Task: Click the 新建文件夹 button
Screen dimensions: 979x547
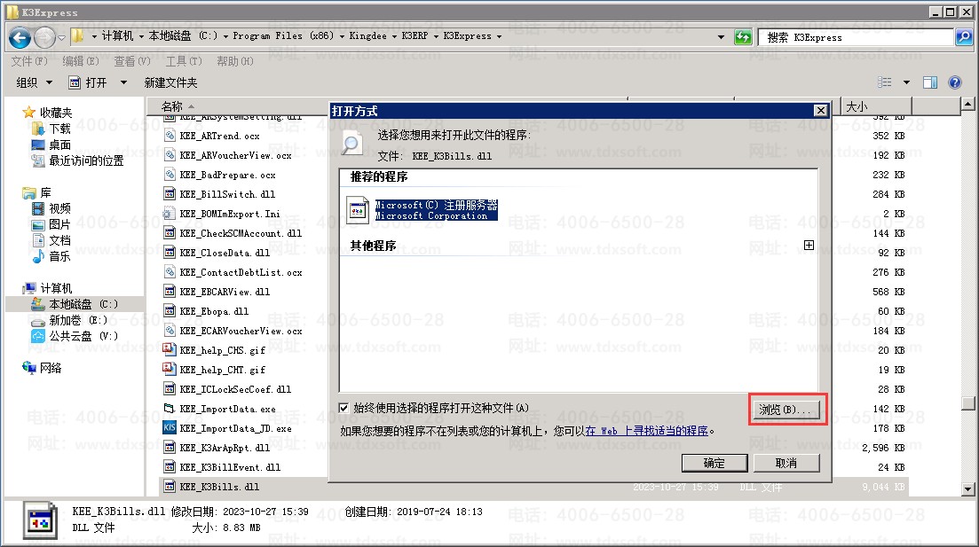Action: coord(170,82)
